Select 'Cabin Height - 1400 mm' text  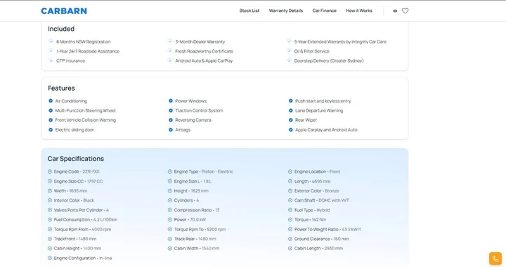77,248
